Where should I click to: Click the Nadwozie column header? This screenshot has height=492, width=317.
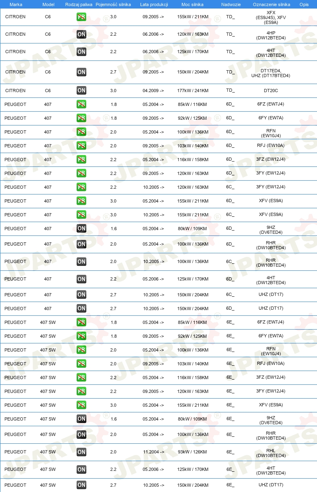coord(231,4)
